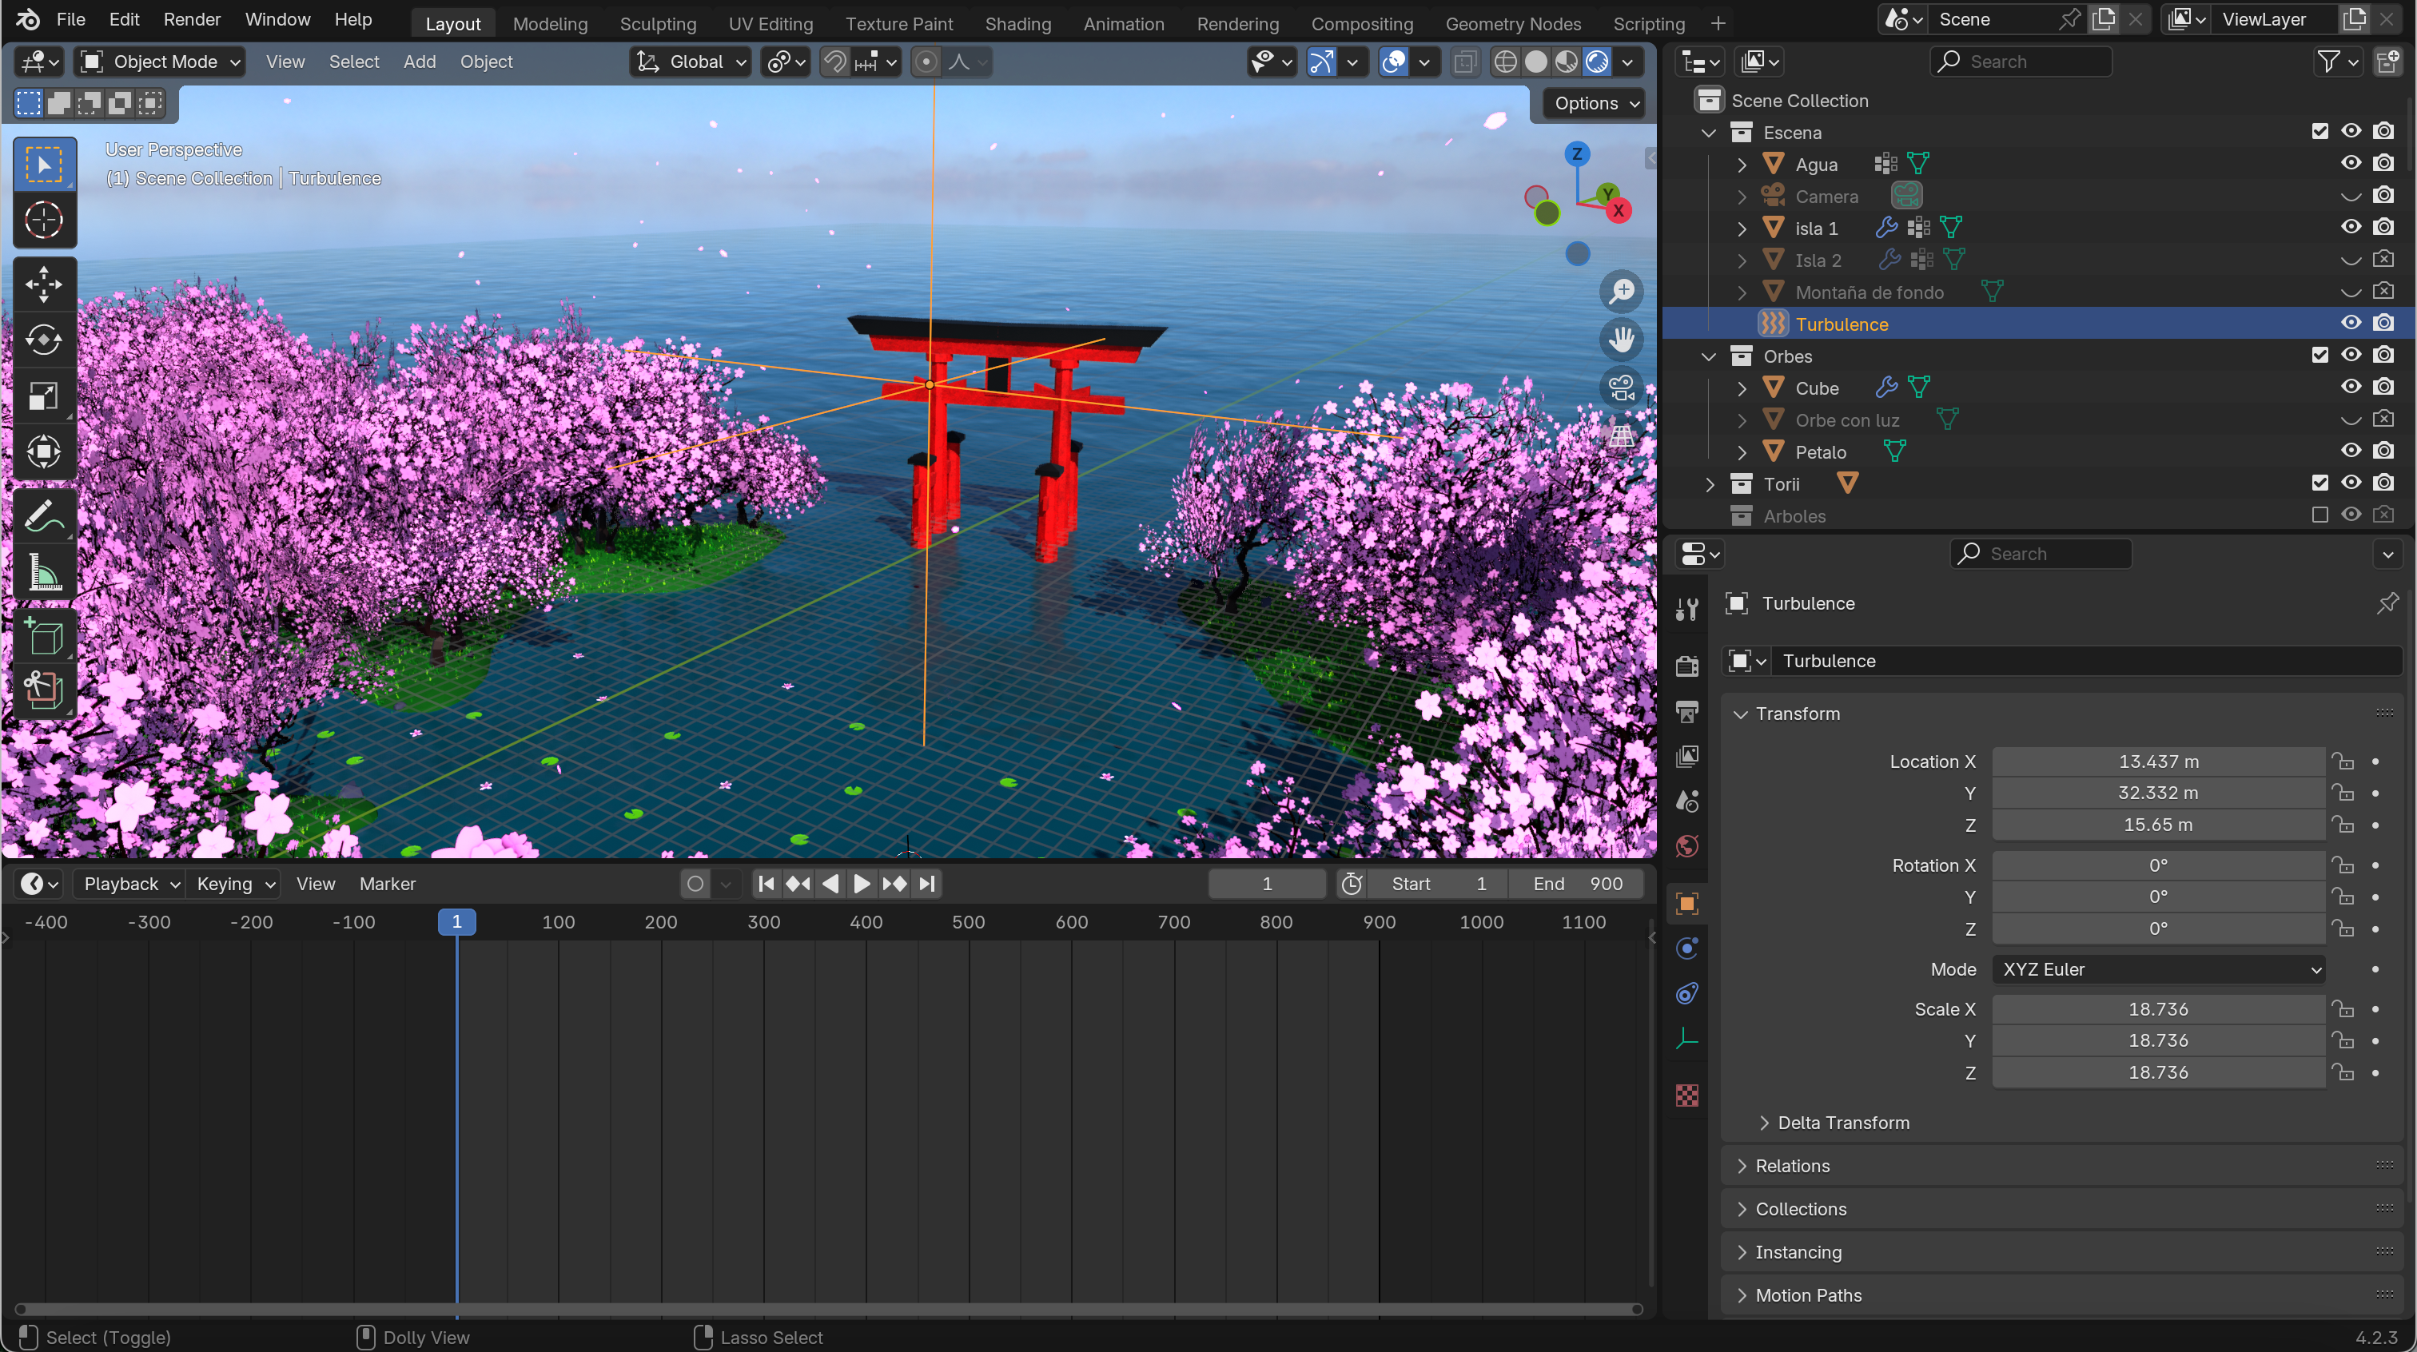Click the pan view hand icon
This screenshot has width=2417, height=1352.
point(1622,339)
